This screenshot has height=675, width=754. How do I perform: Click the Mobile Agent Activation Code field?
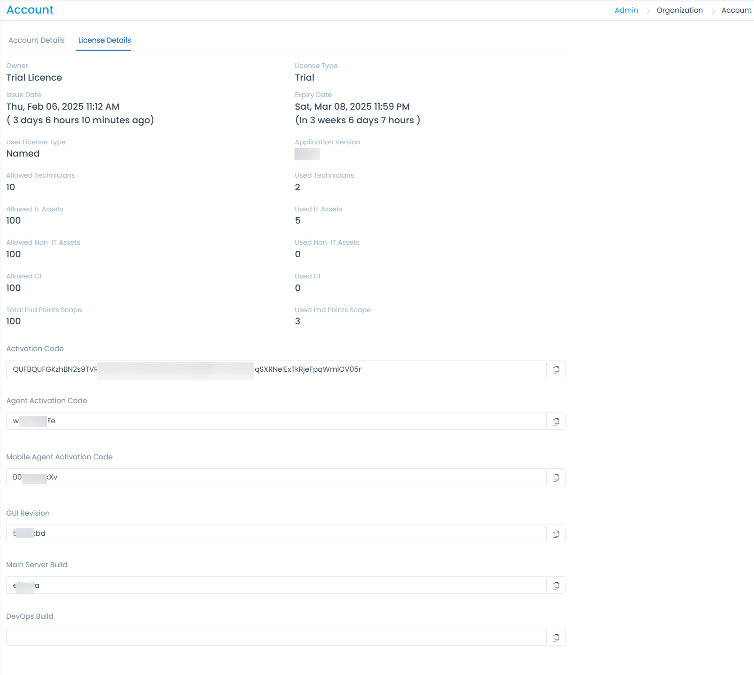coord(276,477)
